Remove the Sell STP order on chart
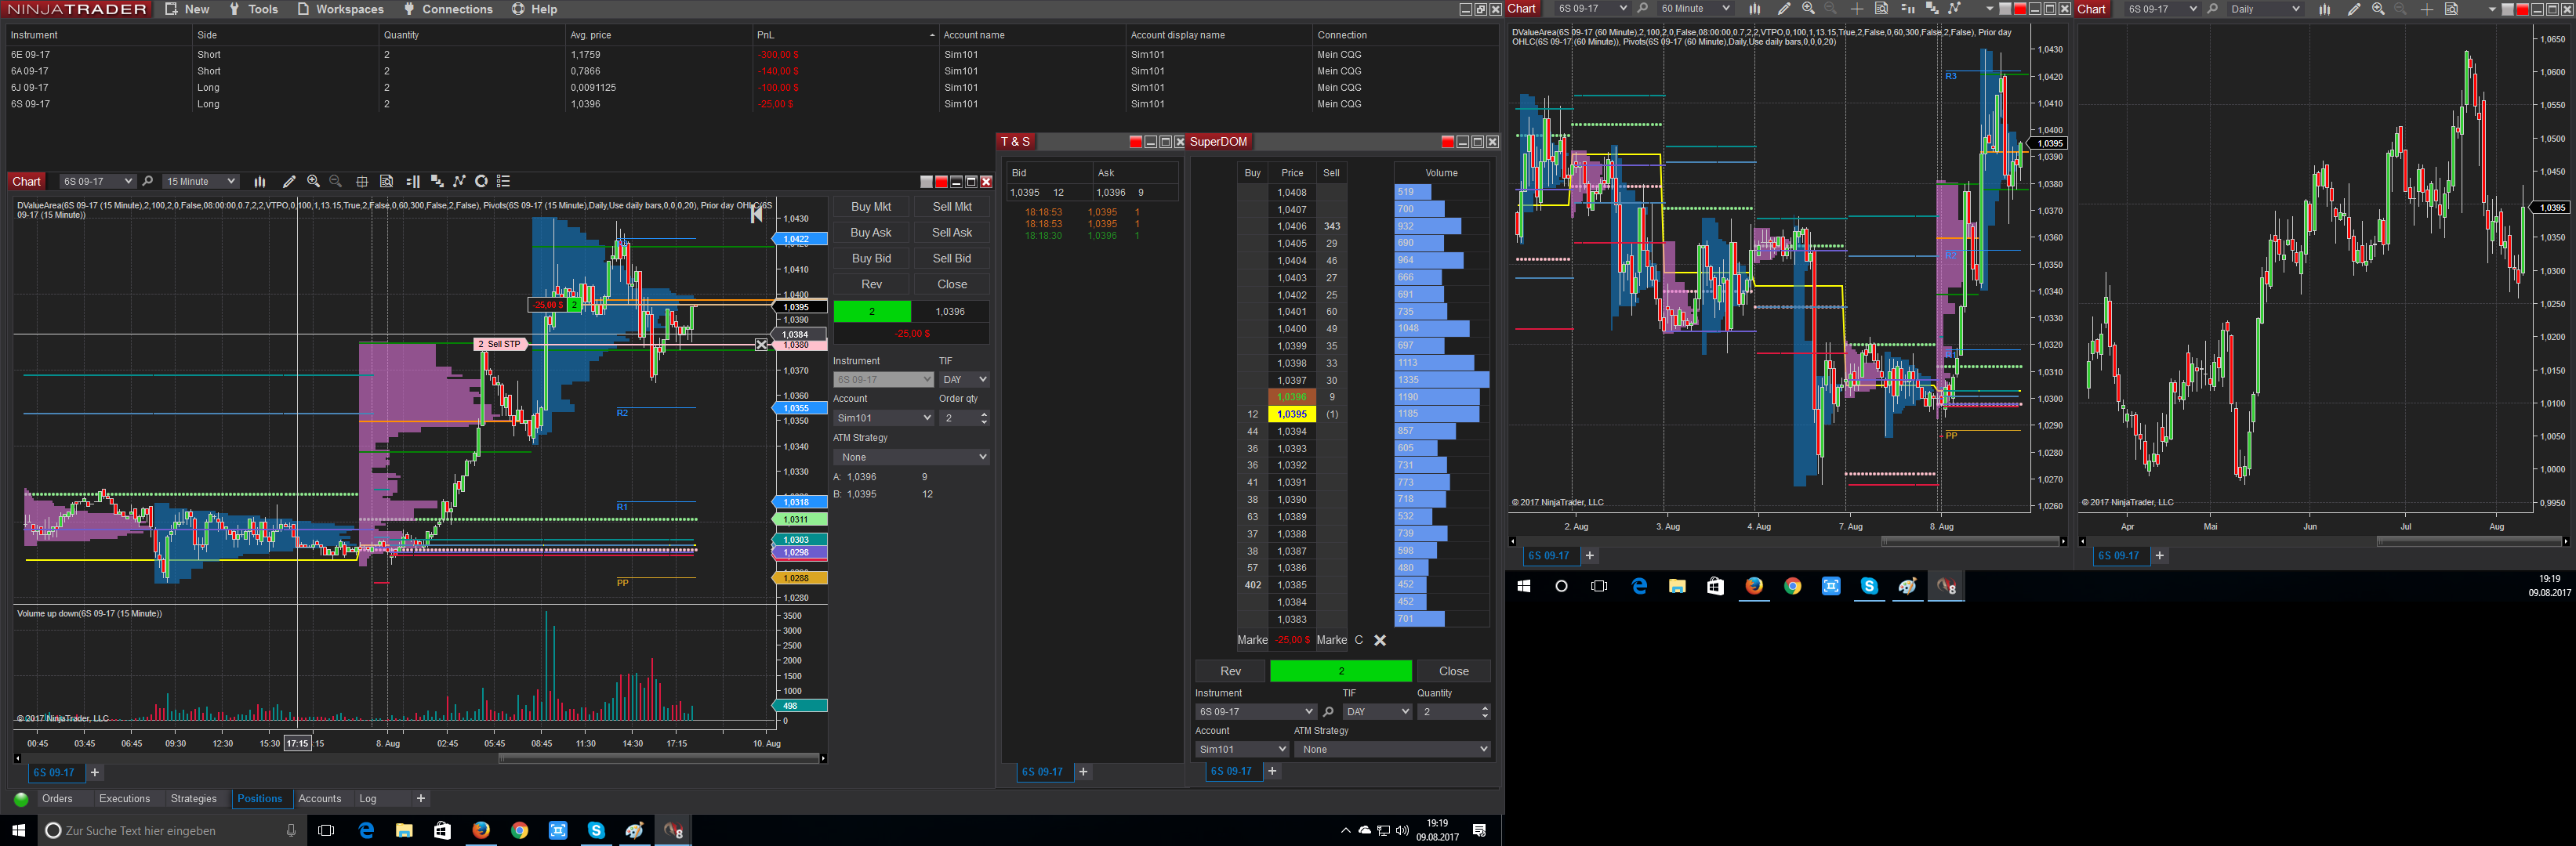The image size is (2576, 846). 761,345
